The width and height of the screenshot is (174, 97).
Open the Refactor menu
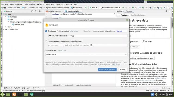40,4
